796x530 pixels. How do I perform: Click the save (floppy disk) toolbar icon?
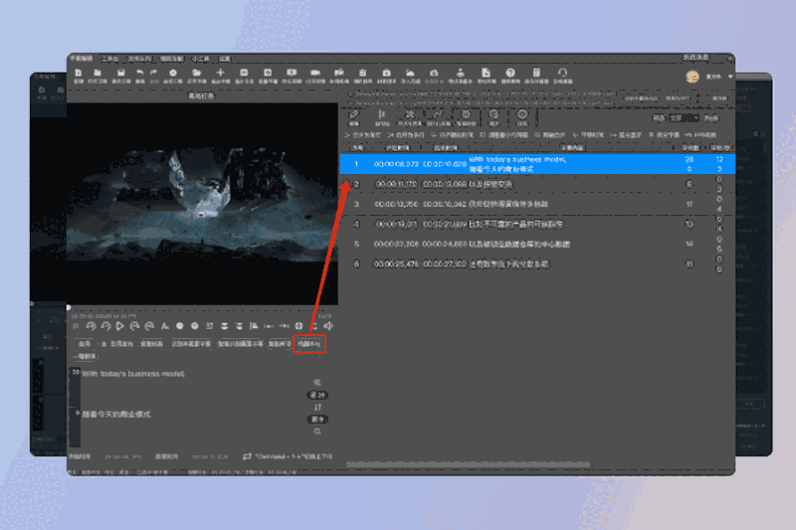(x=120, y=73)
